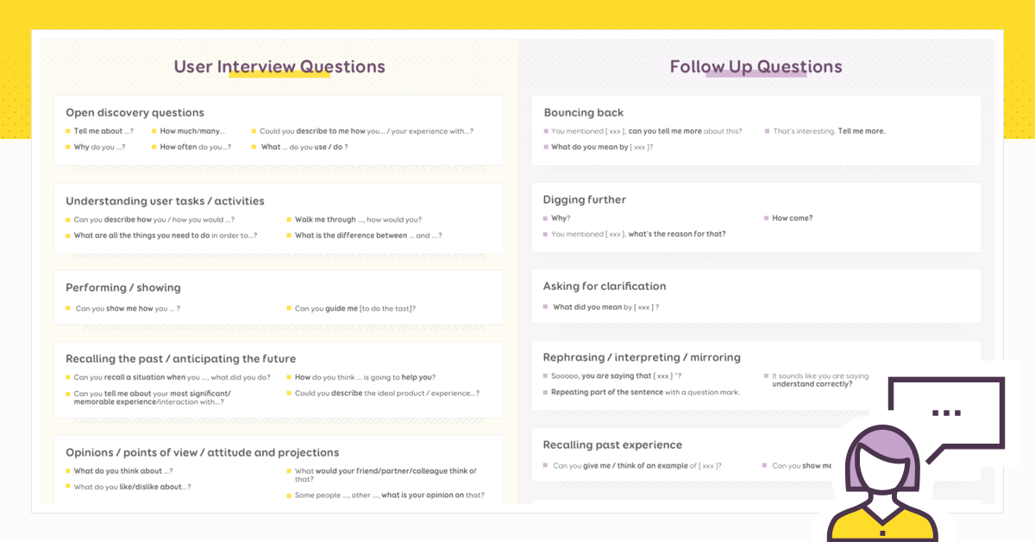Screen dimensions: 1035x542
Task: Click the yellow underline beneath 'Interview Questions'
Action: pos(279,75)
